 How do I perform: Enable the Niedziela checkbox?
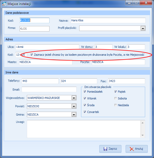click(x=115, y=105)
